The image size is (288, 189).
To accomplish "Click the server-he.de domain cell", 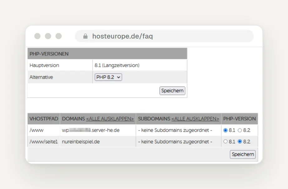I will [98, 130].
